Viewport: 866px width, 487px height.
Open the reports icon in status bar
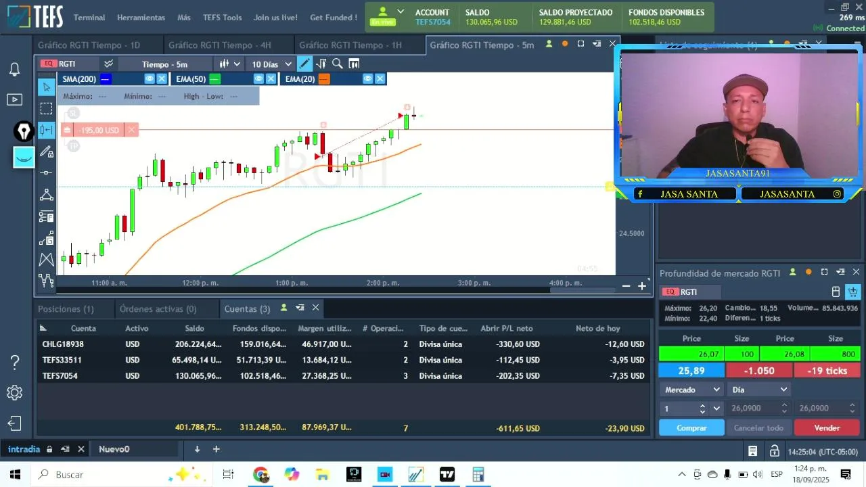pyautogui.click(x=752, y=451)
